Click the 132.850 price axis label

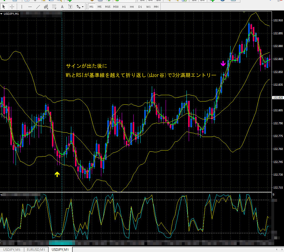(x=278, y=72)
